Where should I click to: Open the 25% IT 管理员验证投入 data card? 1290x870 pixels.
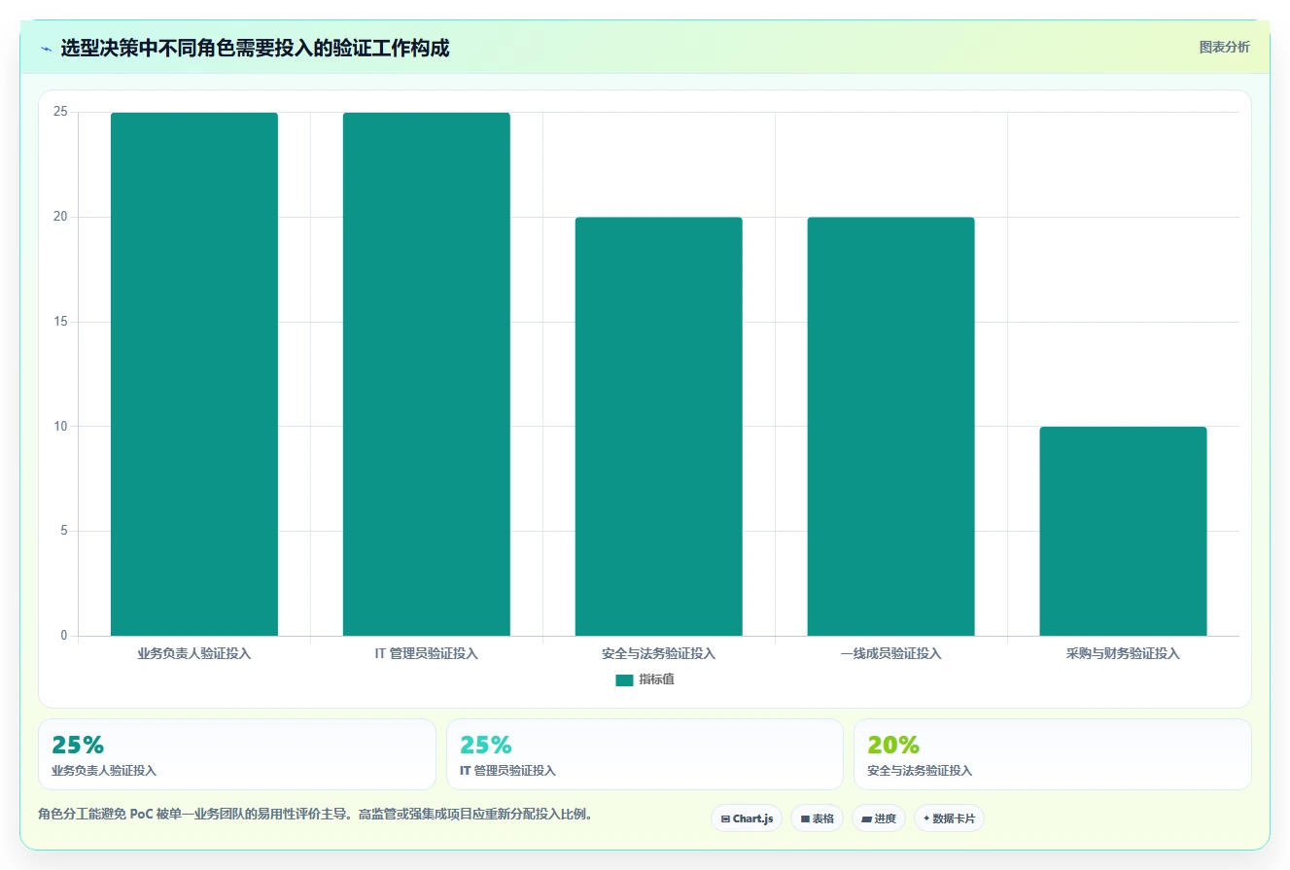[x=645, y=754]
